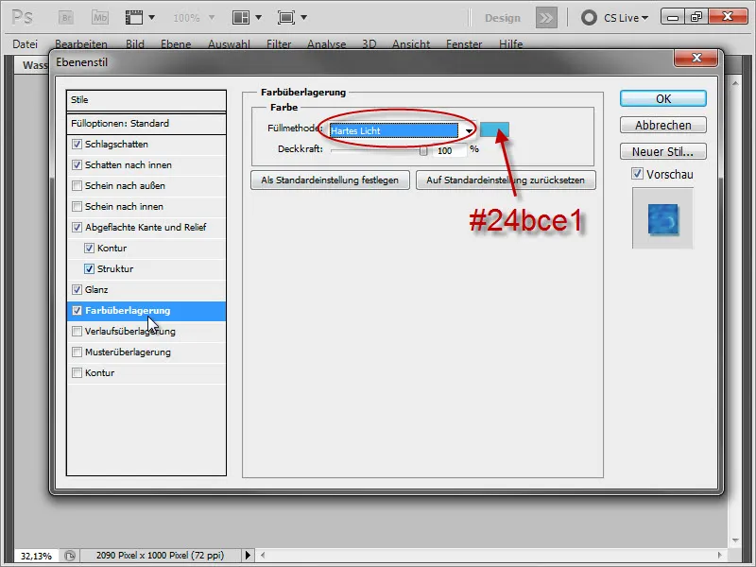Screen dimensions: 756x567
Task: Toggle the Struktur checkbox
Action: 89,268
